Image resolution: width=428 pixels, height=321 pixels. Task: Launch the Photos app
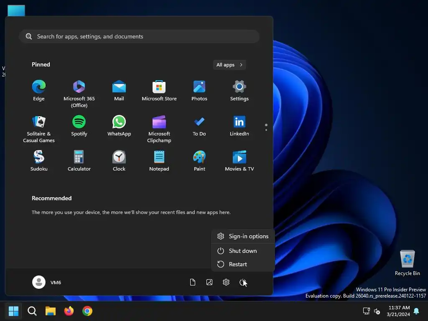(x=199, y=91)
